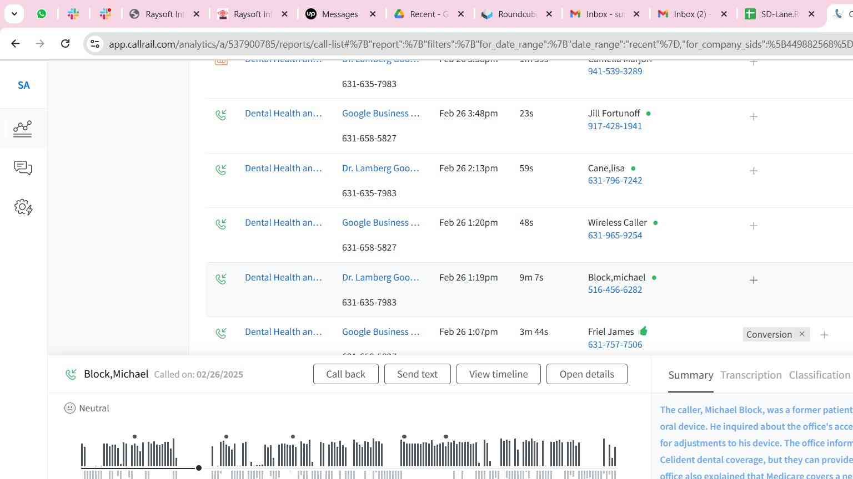This screenshot has height=479, width=853.
Task: Switch to the Roundcube browser tab
Action: tap(517, 14)
